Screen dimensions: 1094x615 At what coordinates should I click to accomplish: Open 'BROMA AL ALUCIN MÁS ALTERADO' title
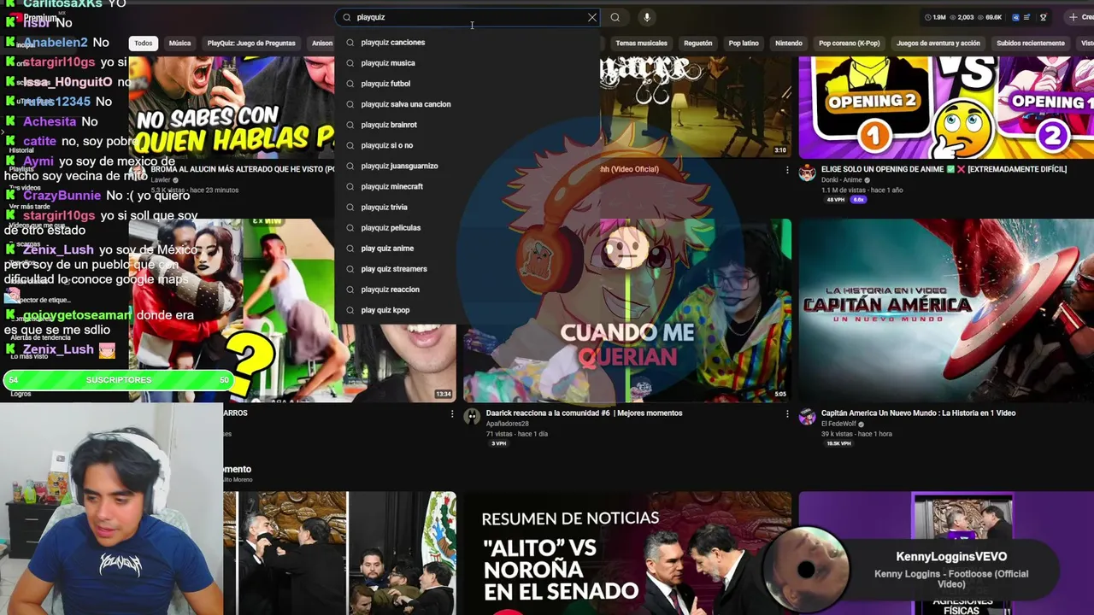click(243, 169)
